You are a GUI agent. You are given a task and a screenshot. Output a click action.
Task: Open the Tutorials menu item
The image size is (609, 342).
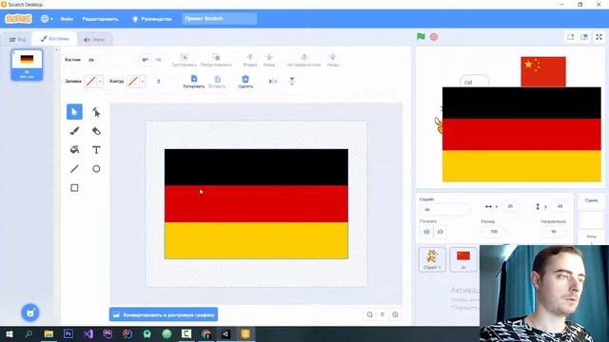(152, 19)
